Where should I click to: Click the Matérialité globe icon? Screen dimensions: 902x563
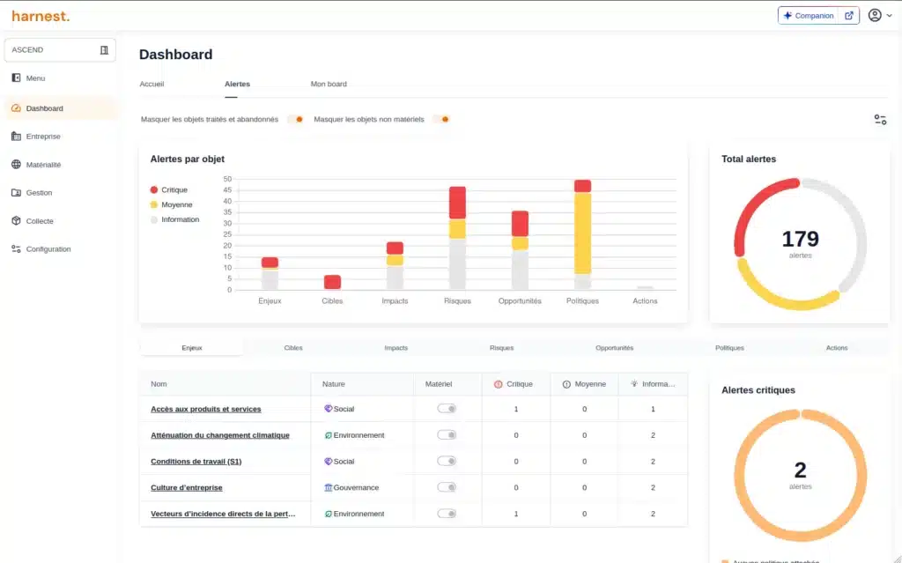[16, 165]
